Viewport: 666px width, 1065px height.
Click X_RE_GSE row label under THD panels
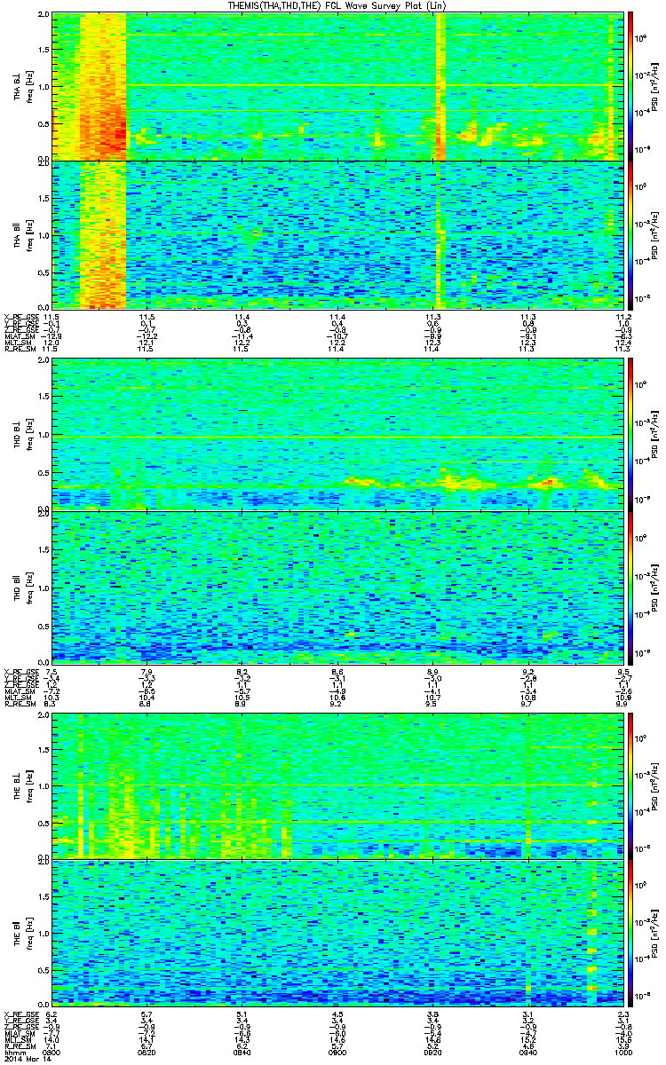click(x=21, y=671)
